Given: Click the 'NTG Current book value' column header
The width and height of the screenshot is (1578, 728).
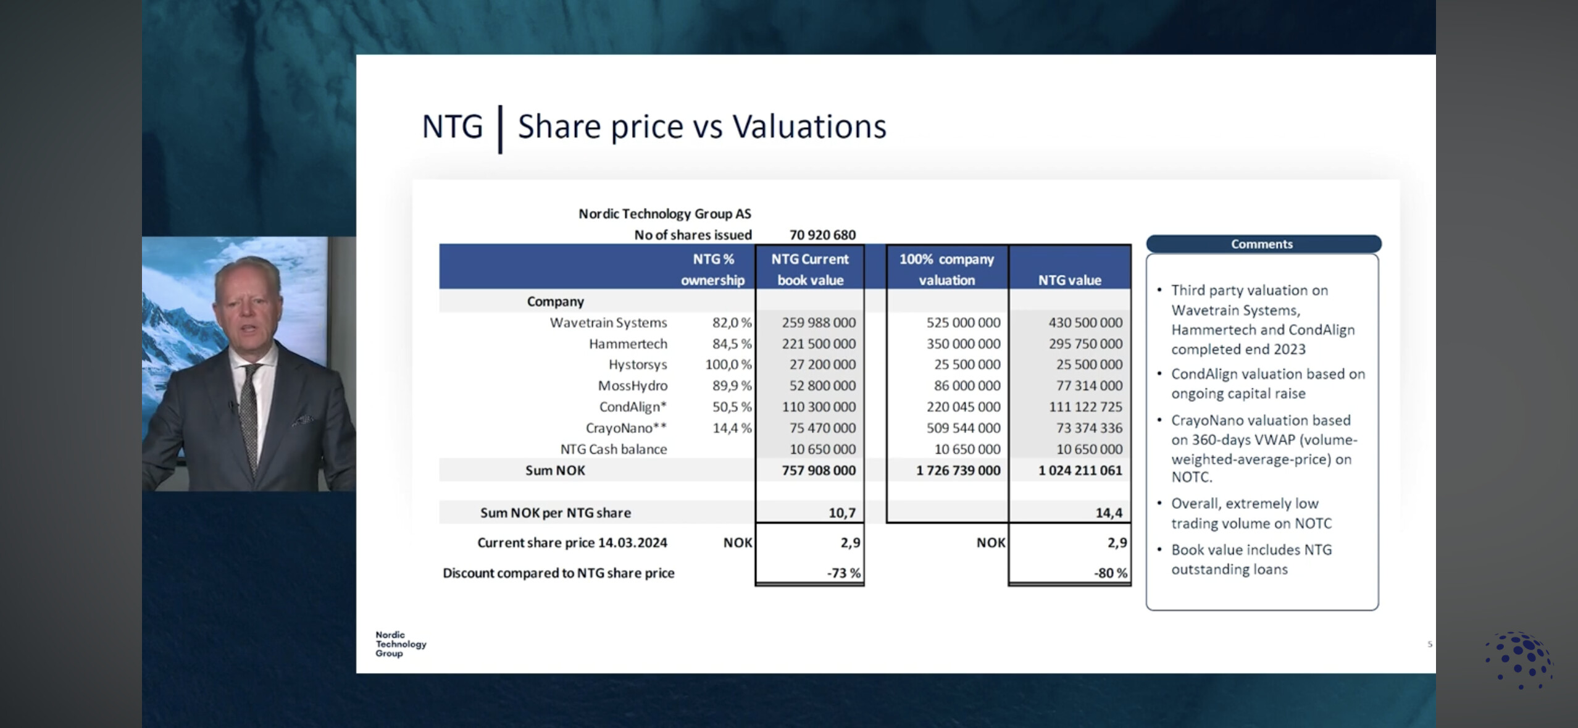Looking at the screenshot, I should [x=810, y=269].
